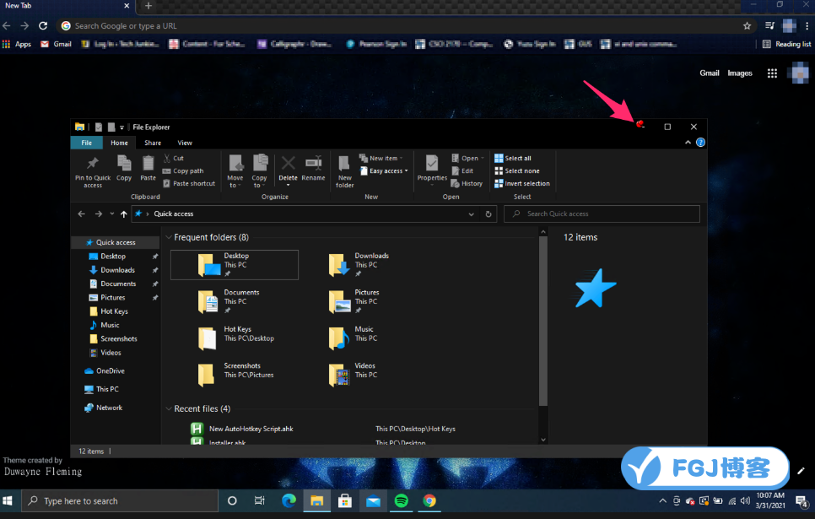
Task: Select Screenshots in navigation pane
Action: point(118,338)
